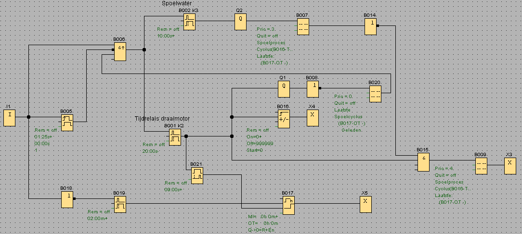The height and width of the screenshot is (234, 522).
Task: Click the B005 on/off delay block
Action: pos(67,122)
